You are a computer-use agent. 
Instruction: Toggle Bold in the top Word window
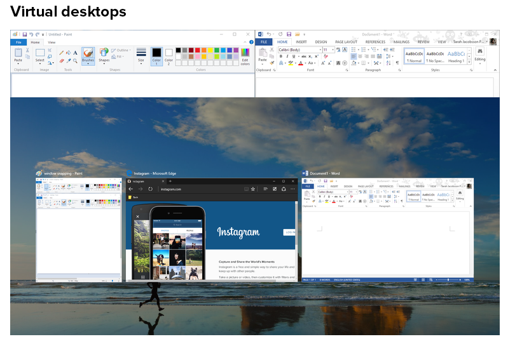281,56
